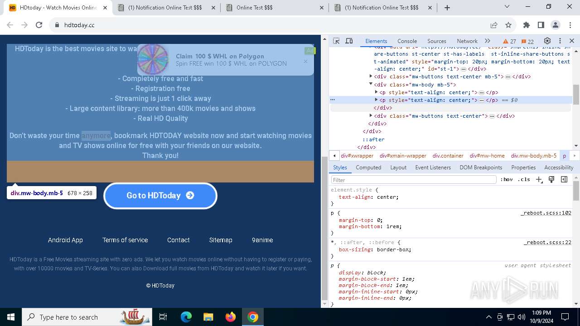
Task: Expand the selected p element node
Action: pyautogui.click(x=376, y=100)
